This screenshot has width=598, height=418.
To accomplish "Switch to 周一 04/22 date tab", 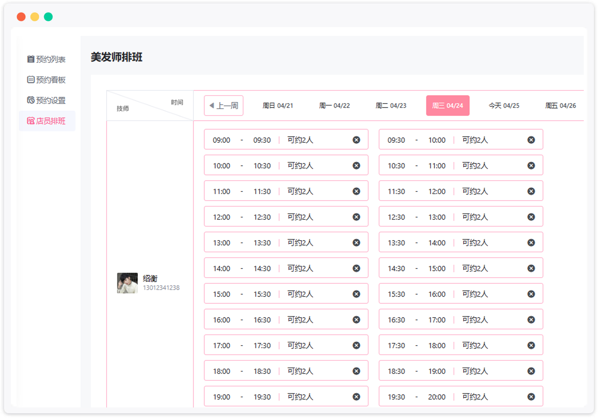I will pyautogui.click(x=334, y=106).
